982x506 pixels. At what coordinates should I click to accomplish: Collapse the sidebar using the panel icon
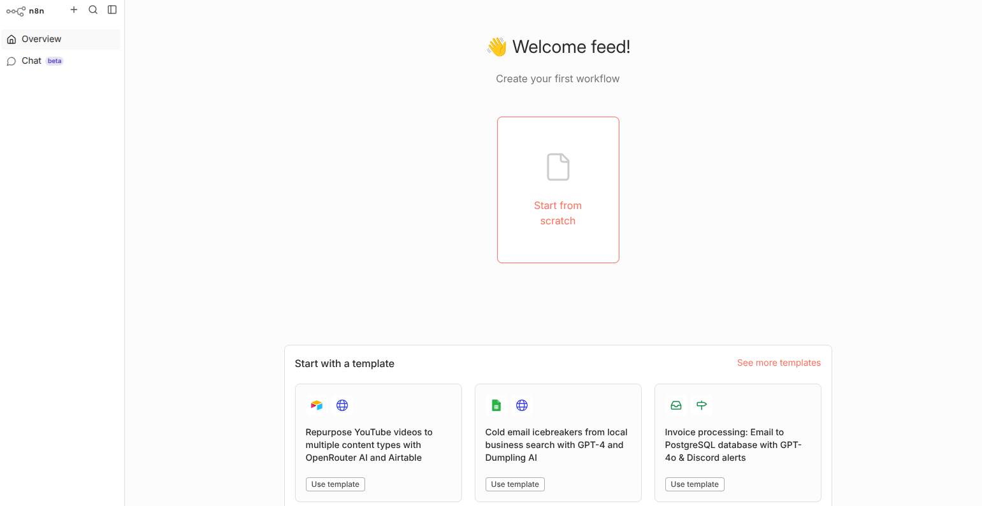point(112,10)
